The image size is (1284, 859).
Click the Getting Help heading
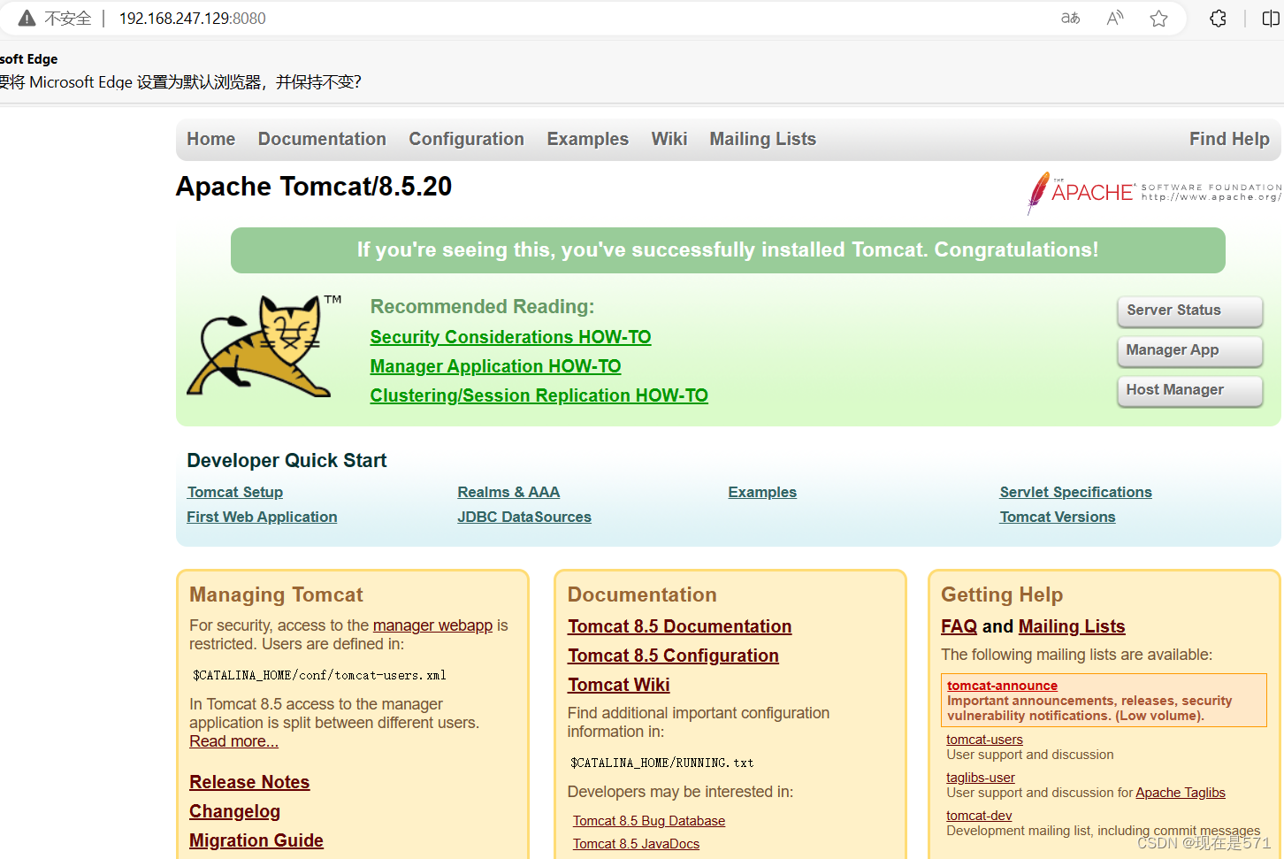(x=1002, y=594)
